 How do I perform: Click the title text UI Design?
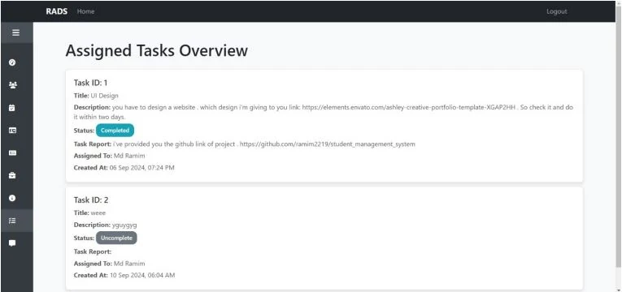click(104, 96)
